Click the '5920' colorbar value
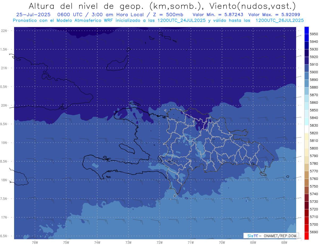319x246 pixels. (x=314, y=57)
